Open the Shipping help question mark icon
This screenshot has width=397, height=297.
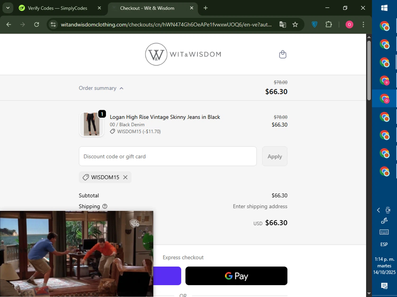point(105,206)
